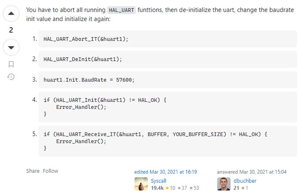300x193 pixels.
Task: Bookmark this answer
Action: pyautogui.click(x=11, y=64)
